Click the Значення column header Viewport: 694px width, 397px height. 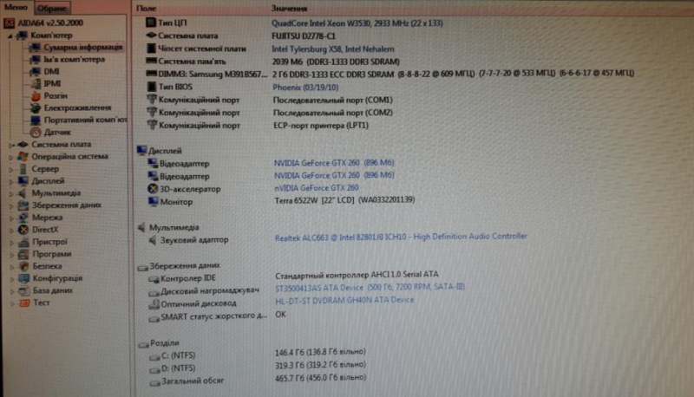[291, 7]
